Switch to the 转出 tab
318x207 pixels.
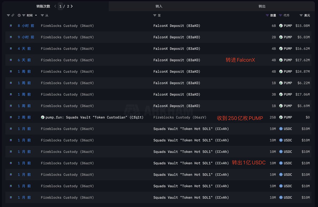(x=262, y=6)
